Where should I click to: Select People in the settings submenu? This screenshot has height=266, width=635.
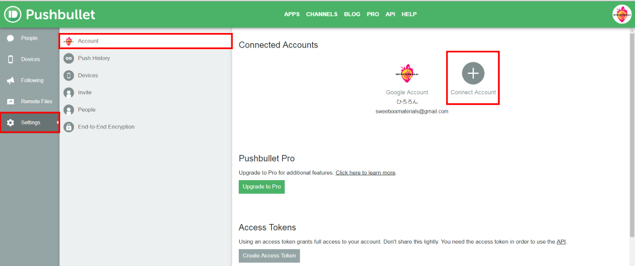87,110
